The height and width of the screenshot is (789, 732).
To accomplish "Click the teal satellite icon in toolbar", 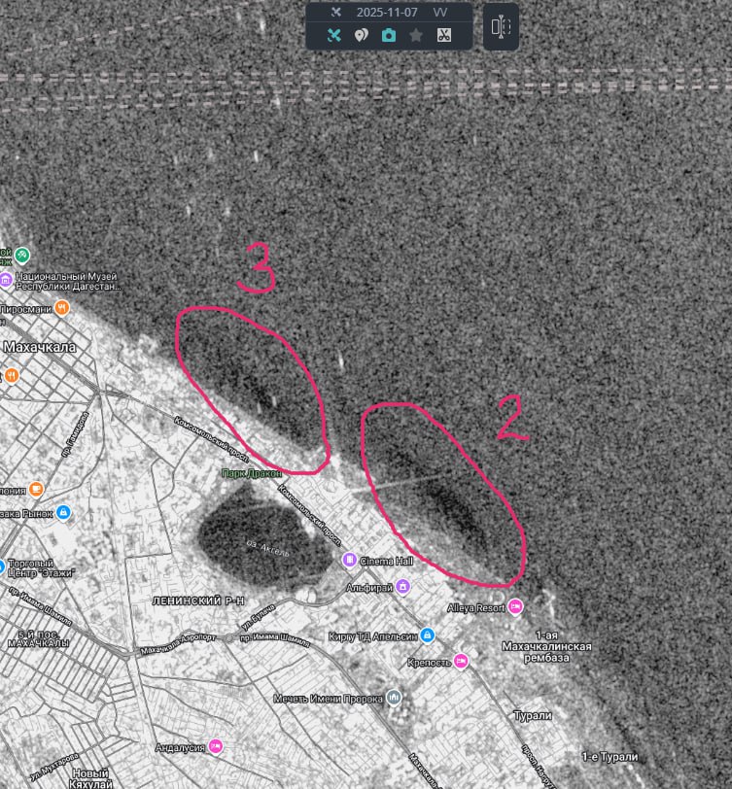I will 334,35.
